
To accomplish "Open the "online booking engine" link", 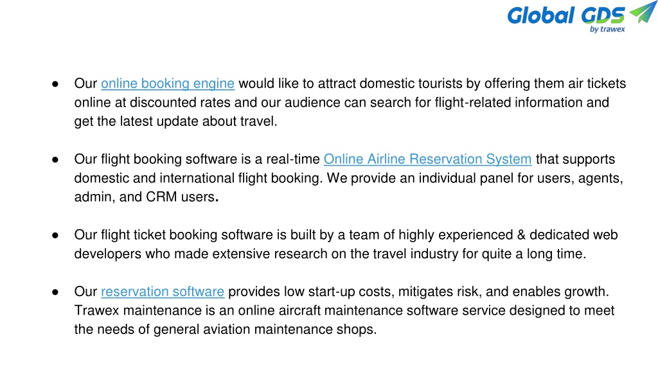I will 168,84.
